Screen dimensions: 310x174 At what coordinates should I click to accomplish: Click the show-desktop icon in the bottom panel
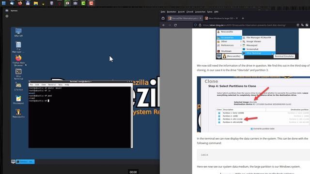13,161
